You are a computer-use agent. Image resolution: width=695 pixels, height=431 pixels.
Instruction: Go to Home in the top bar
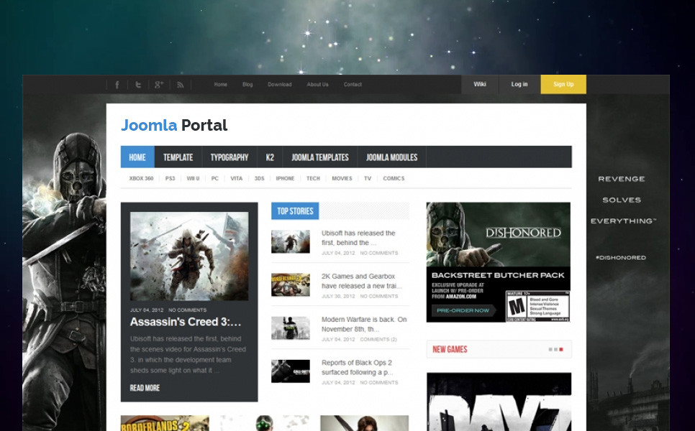tap(221, 85)
